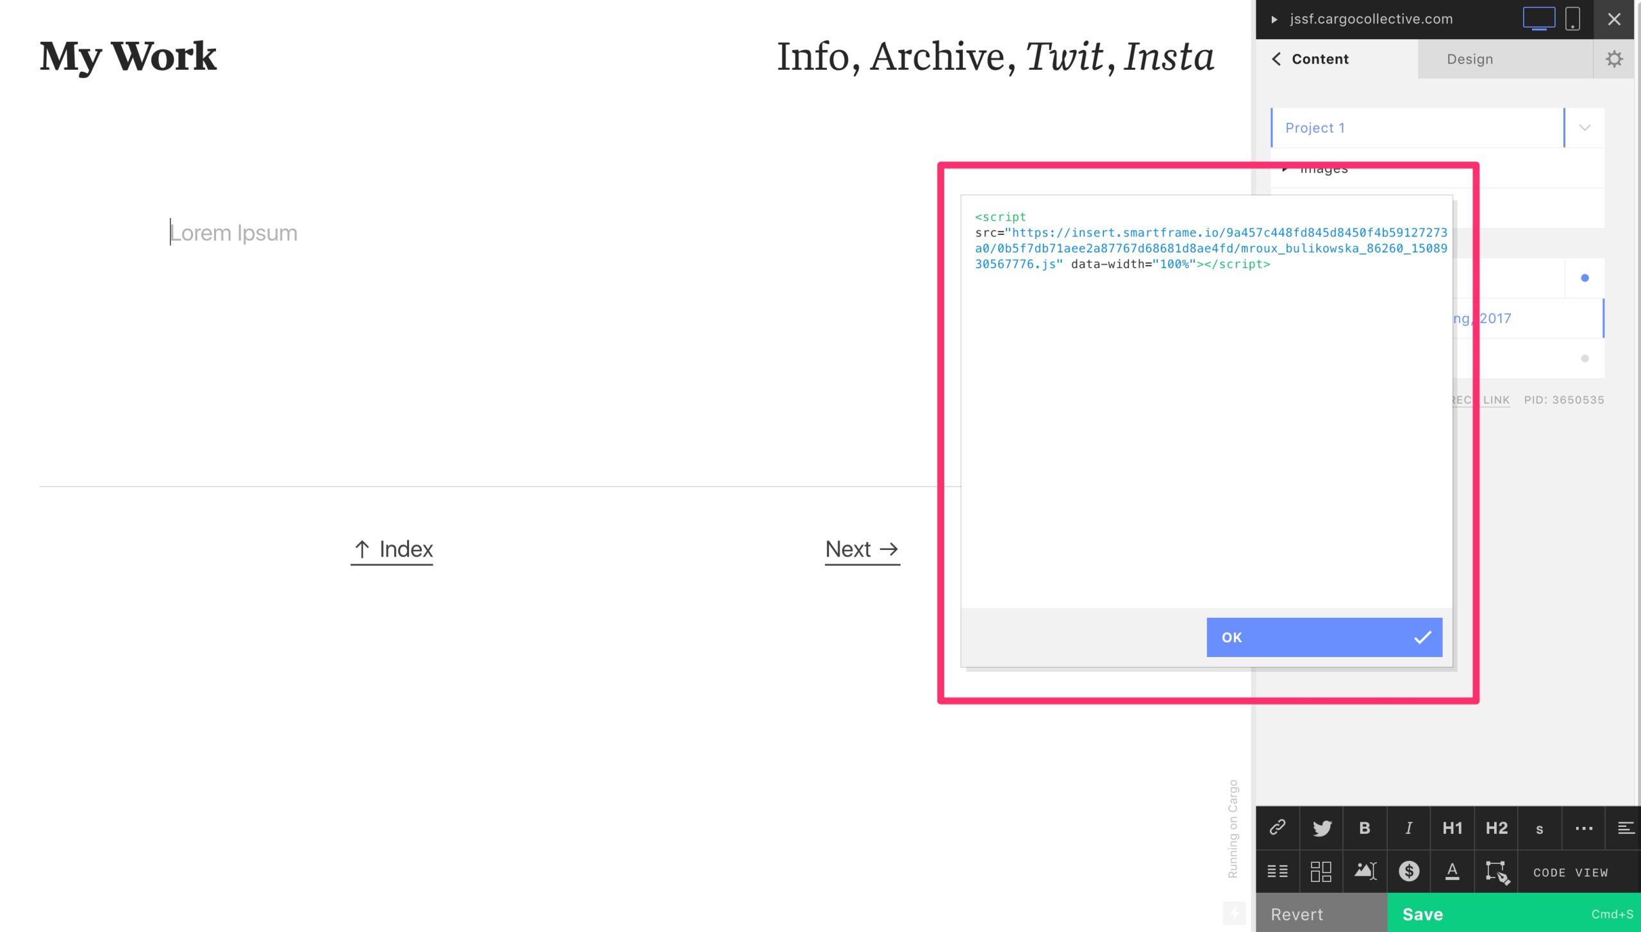The width and height of the screenshot is (1641, 932).
Task: Open the image gallery grid tool
Action: coord(1321,871)
